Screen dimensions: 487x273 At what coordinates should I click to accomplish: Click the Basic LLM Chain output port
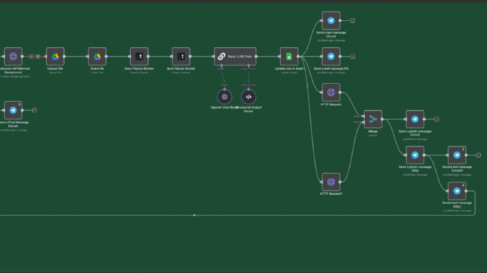(256, 56)
